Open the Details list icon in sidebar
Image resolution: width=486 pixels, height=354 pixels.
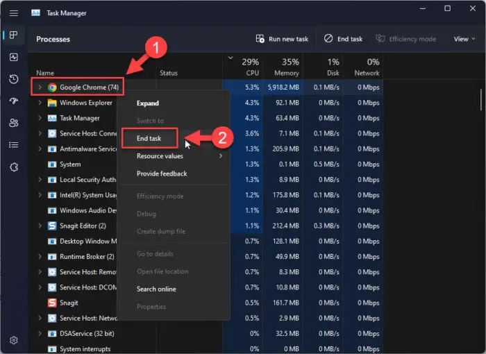pos(14,145)
